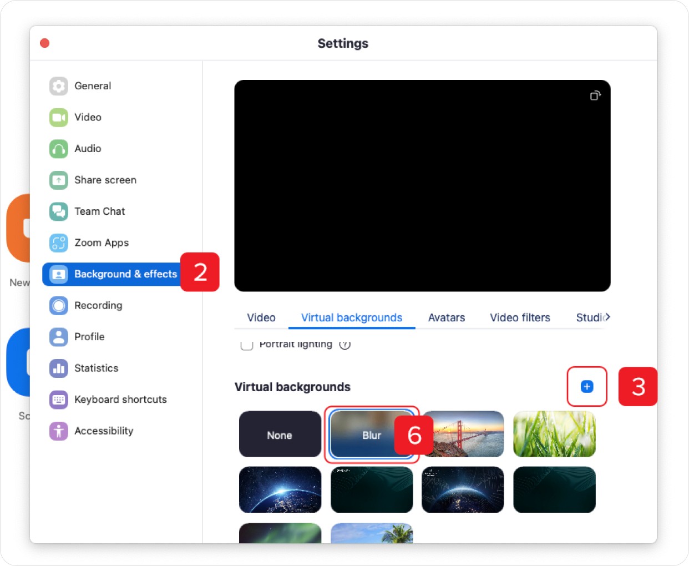Open Accessibility settings

(92, 431)
